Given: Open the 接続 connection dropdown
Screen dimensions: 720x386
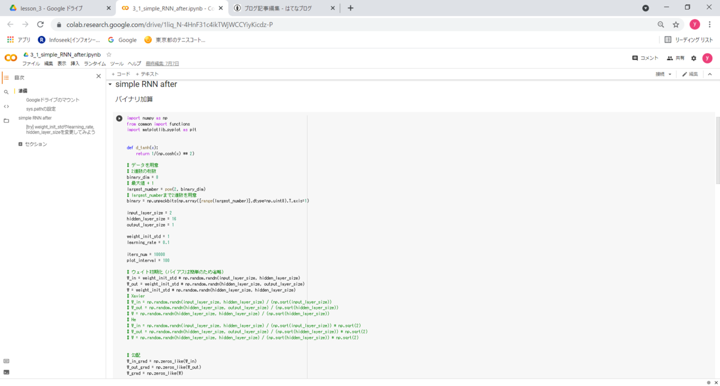Looking at the screenshot, I should click(x=664, y=74).
